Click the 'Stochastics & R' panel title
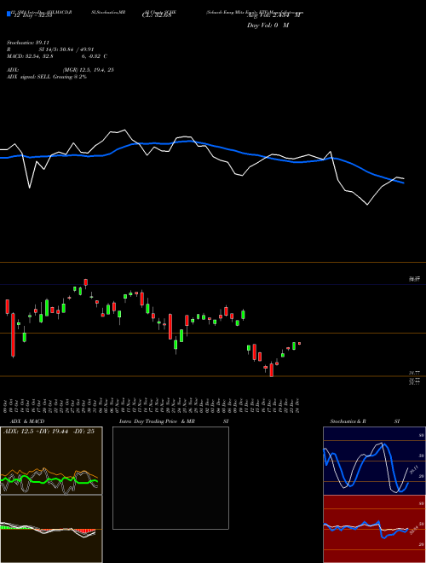Viewport: 426px width, 563px height. pyautogui.click(x=348, y=421)
